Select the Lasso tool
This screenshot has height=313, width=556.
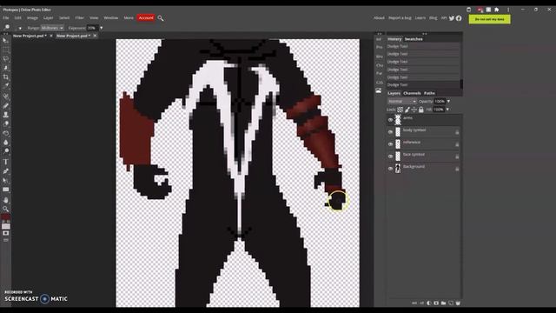point(6,58)
